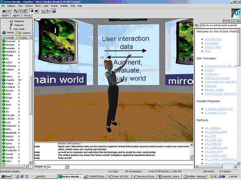241x180 pixels.
Task: Click browser back arrow in web pane
Action: pyautogui.click(x=224, y=20)
